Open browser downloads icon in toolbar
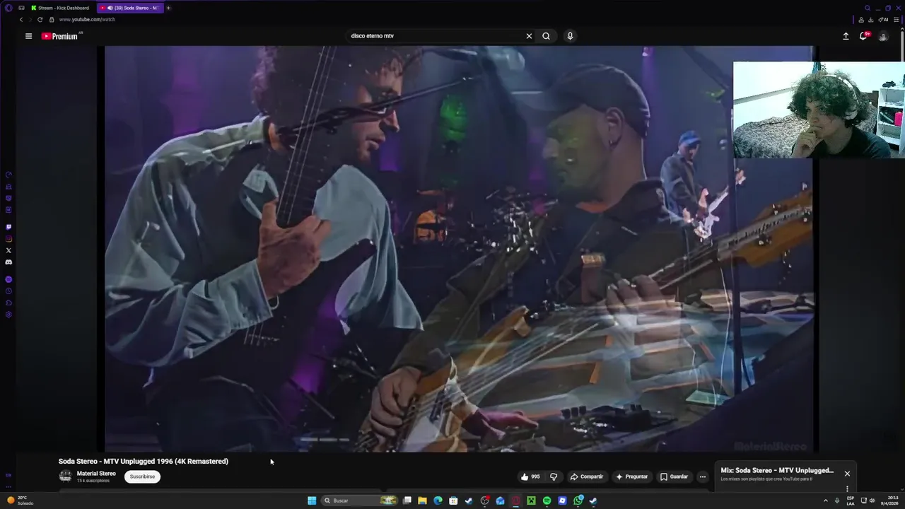Screen dimensions: 905x509 871,20
